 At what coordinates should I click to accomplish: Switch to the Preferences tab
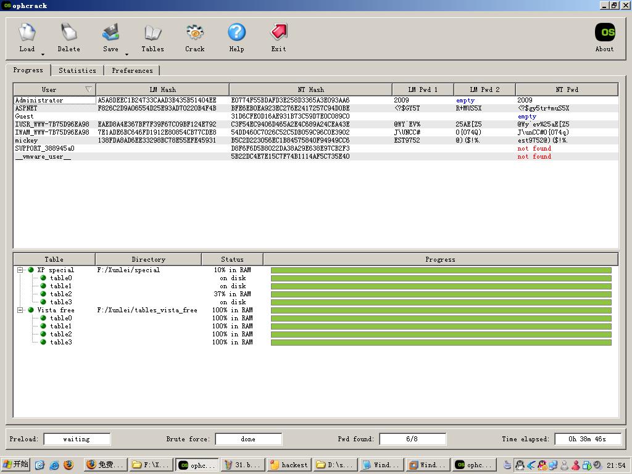point(132,70)
